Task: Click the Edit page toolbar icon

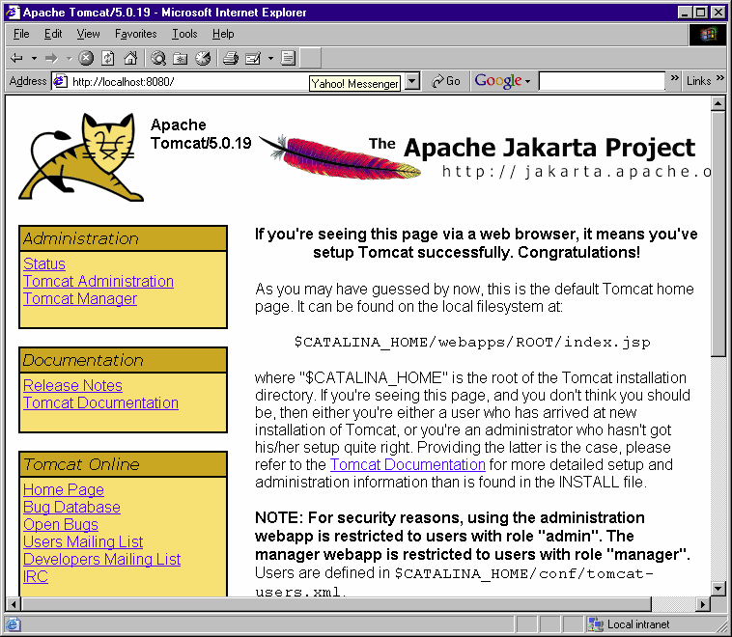Action: coord(253,58)
